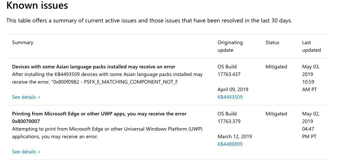This screenshot has height=165, width=342.
Task: Click the Summary column header
Action: 23,42
